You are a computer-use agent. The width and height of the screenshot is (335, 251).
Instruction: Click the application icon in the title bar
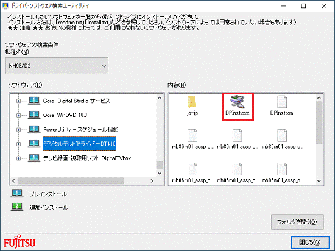tap(5, 5)
